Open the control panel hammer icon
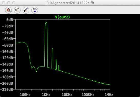The image size is (140, 97). [x=35, y=10]
